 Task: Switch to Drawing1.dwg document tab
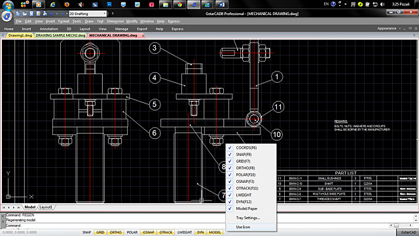[x=20, y=35]
